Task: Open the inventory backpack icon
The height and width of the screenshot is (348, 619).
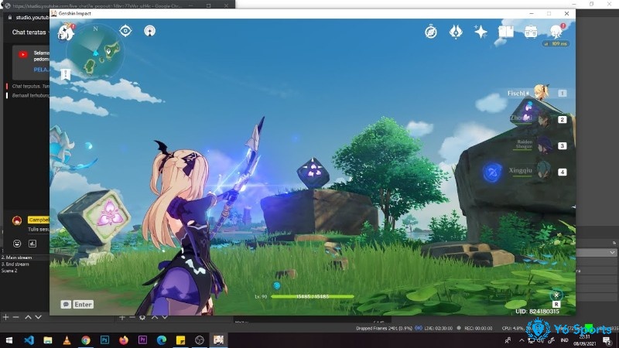Action: click(531, 32)
